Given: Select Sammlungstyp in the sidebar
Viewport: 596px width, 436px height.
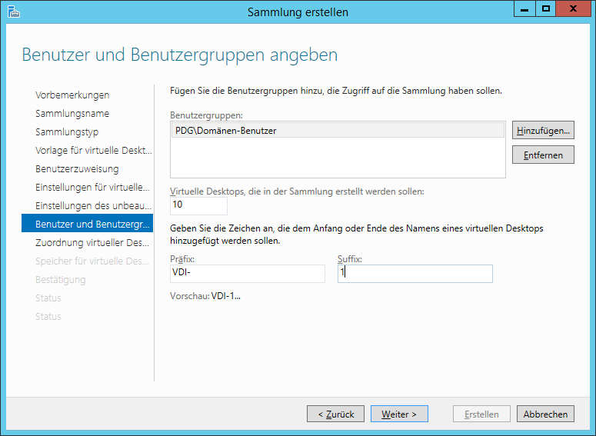Looking at the screenshot, I should tap(67, 131).
